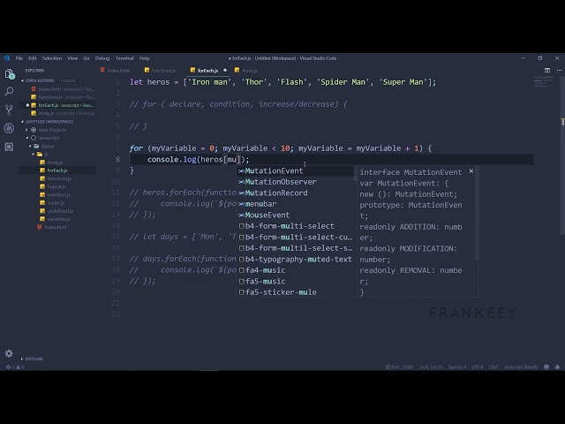Open logical.js in the file tree

[x=56, y=186]
